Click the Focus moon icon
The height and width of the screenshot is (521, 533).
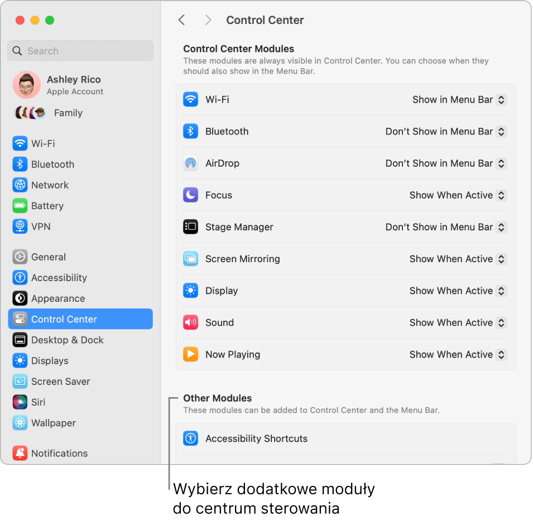point(191,195)
